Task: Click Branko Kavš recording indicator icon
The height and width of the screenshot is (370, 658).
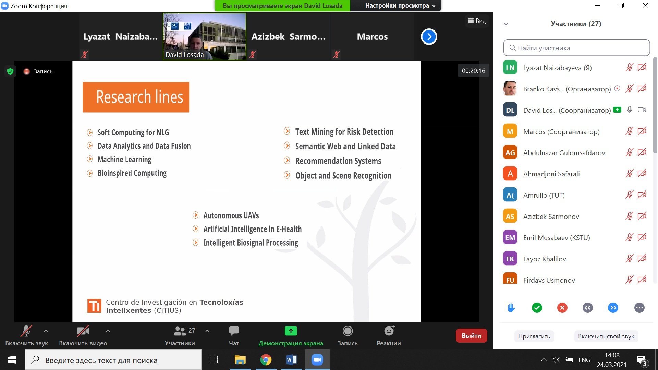Action: (x=617, y=88)
